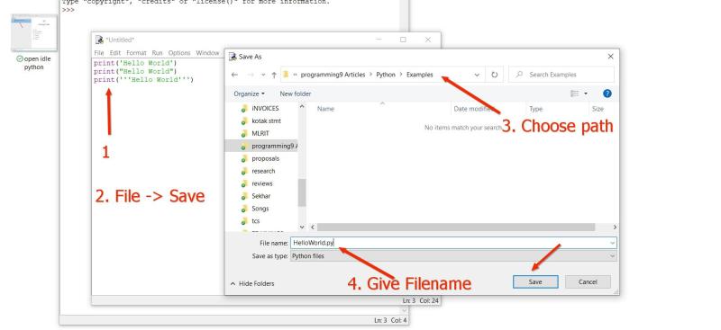This screenshot has height=330, width=721.
Task: Create a New folder
Action: 296,94
